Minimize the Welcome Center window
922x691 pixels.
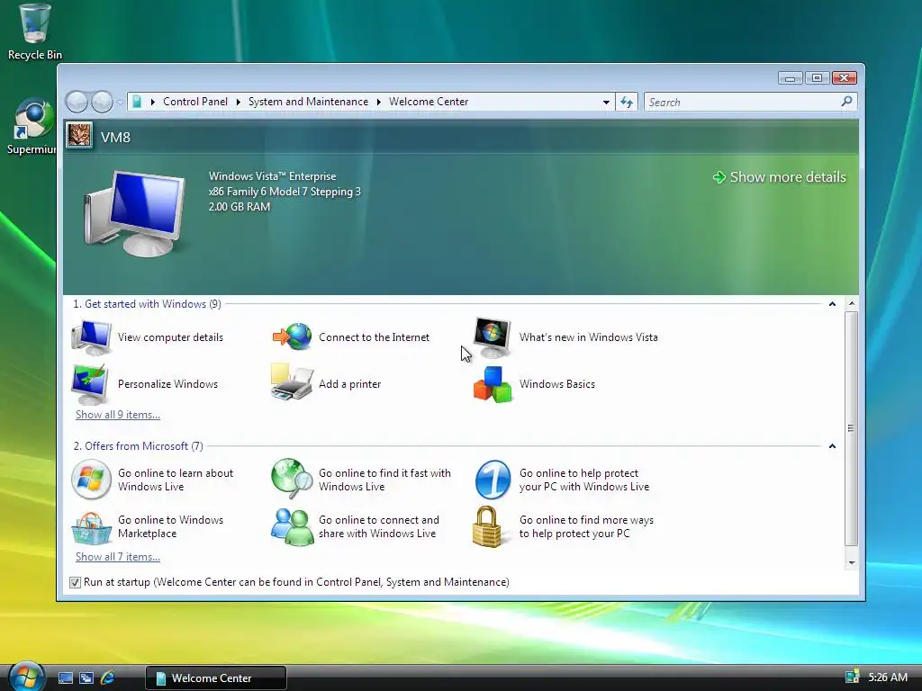pyautogui.click(x=791, y=77)
